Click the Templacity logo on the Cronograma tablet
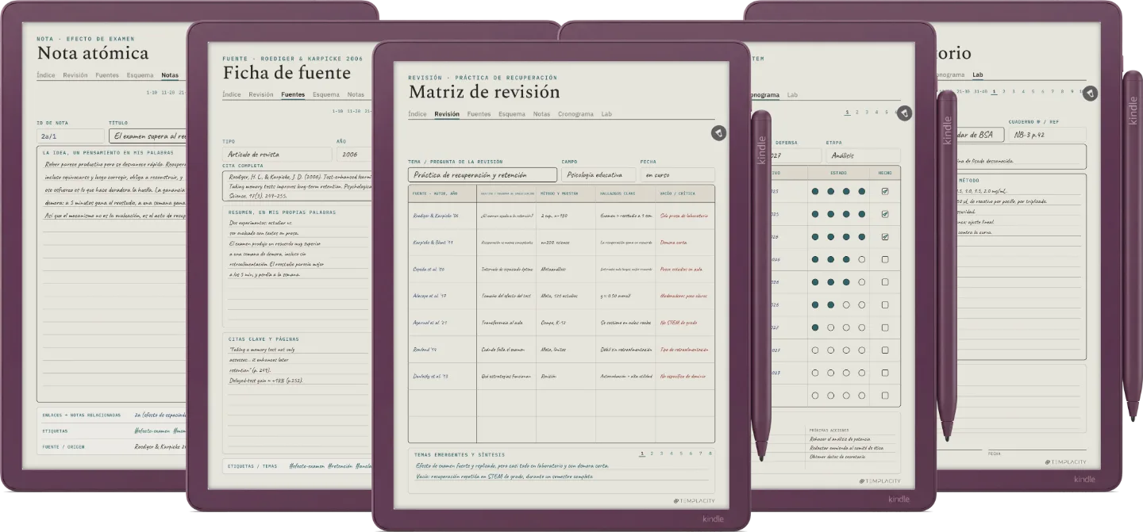Screen dimensions: 1143x532 pyautogui.click(x=879, y=481)
